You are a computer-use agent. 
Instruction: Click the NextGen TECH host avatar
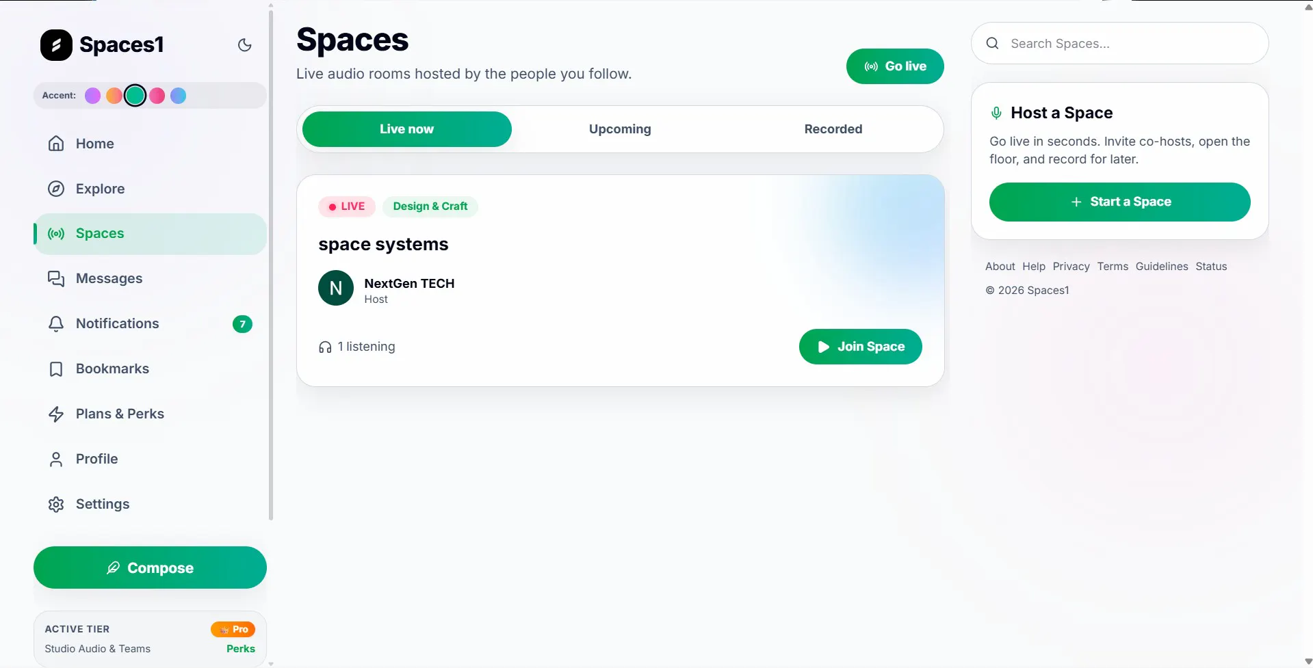[336, 288]
